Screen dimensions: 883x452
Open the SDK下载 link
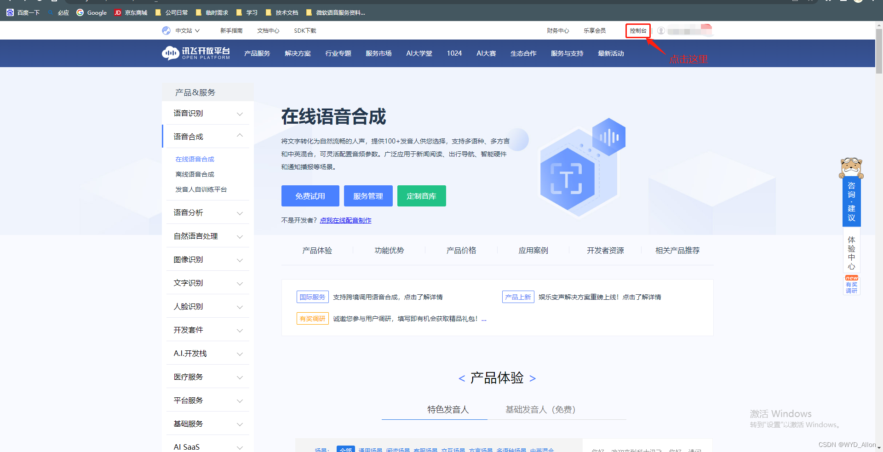(305, 31)
